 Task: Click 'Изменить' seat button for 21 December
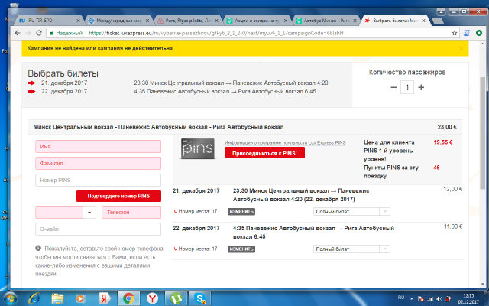click(x=241, y=211)
